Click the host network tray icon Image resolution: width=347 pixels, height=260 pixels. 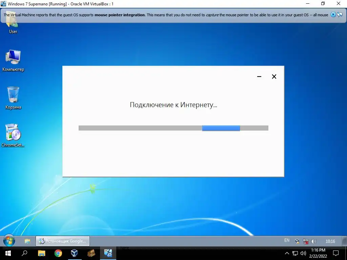[295, 253]
